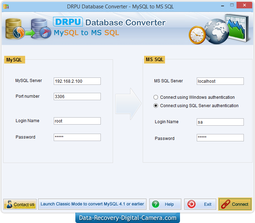Click the MySQL Password field
255x223 pixels.
coord(77,137)
